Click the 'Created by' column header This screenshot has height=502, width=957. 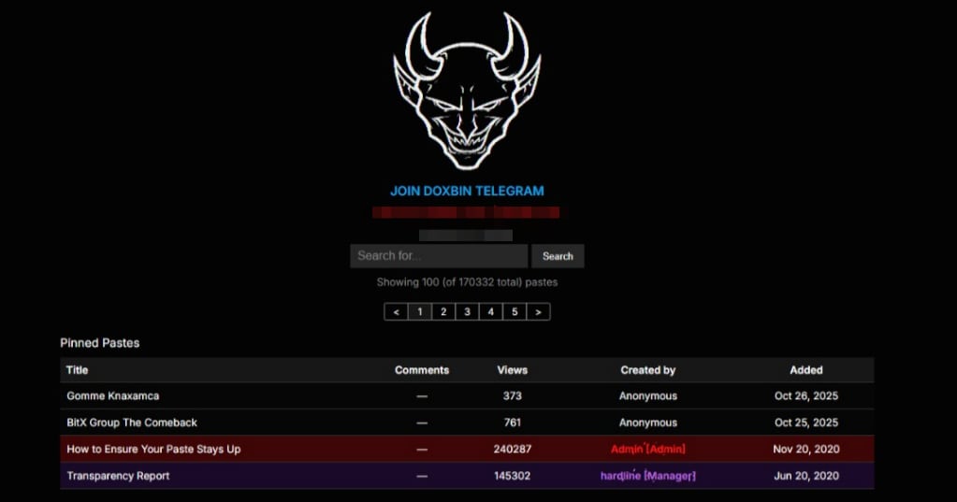click(x=647, y=370)
